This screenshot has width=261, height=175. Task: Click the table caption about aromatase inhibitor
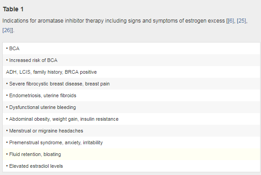coord(125,25)
